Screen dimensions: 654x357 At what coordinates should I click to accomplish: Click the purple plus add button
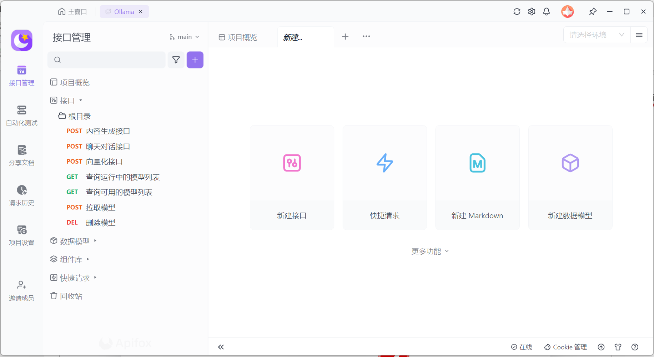195,60
